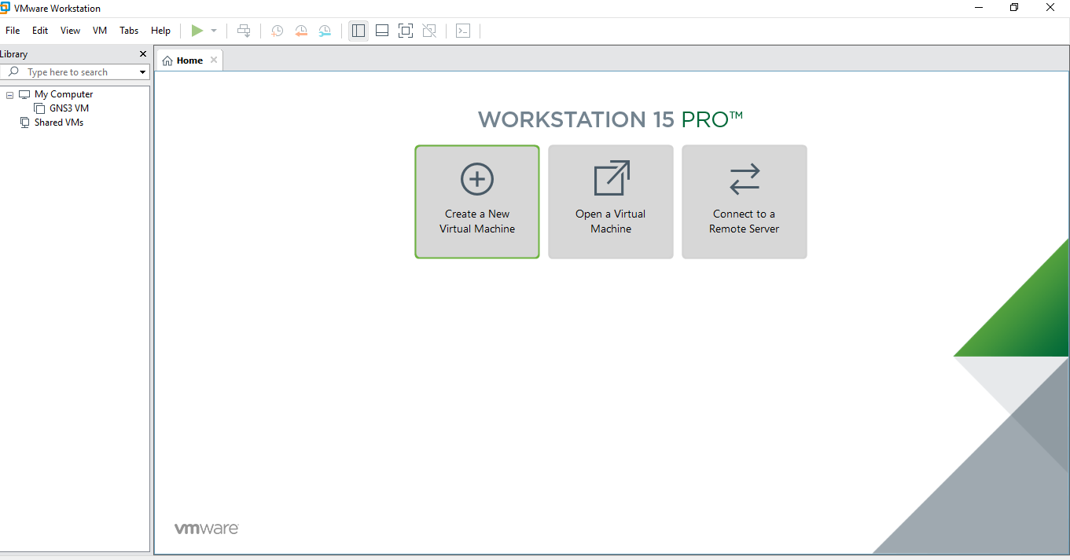The height and width of the screenshot is (560, 1070).
Task: Open the Snapshot Manager
Action: pos(325,31)
